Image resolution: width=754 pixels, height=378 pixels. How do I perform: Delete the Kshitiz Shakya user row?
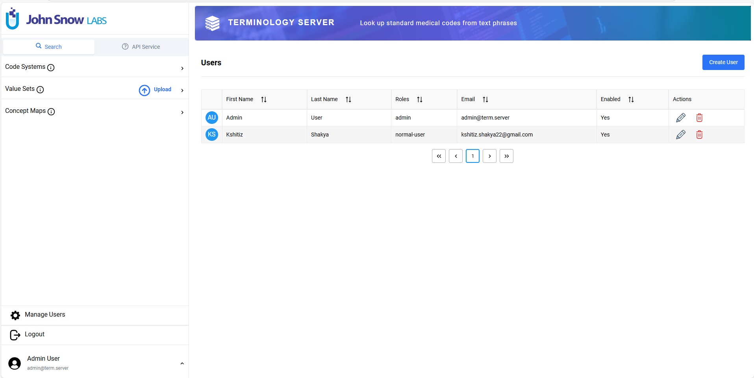(x=699, y=135)
